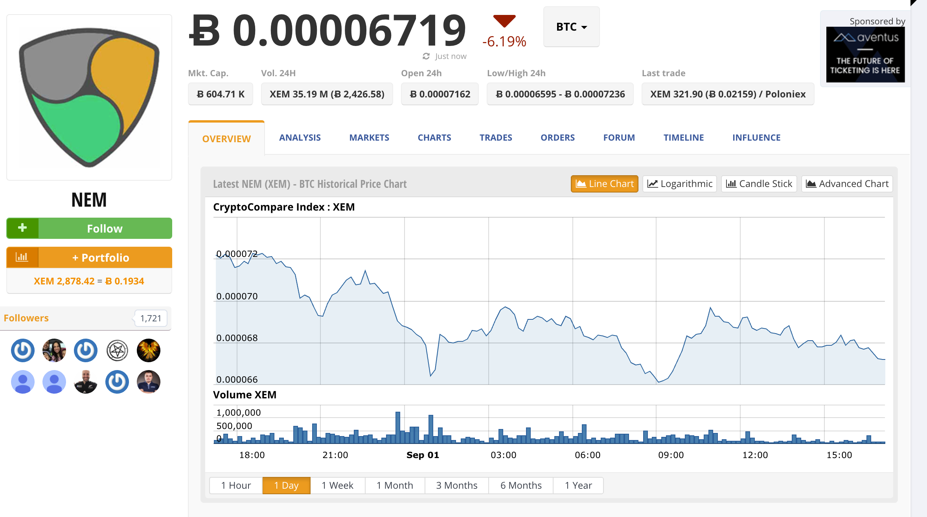Set chart range to 1 Hour
The height and width of the screenshot is (517, 927).
(236, 486)
